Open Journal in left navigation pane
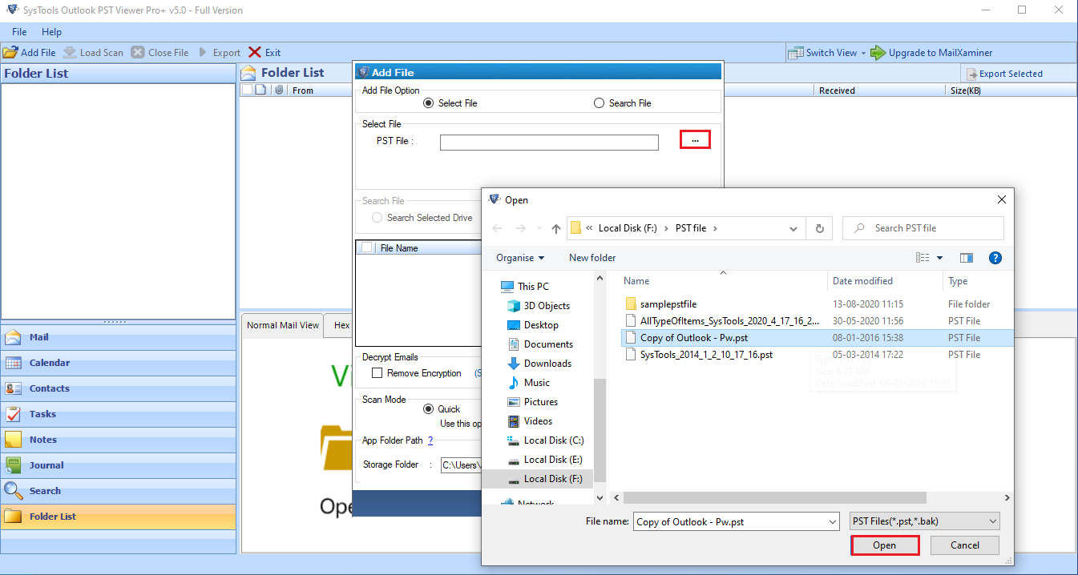This screenshot has width=1078, height=575. (x=118, y=465)
